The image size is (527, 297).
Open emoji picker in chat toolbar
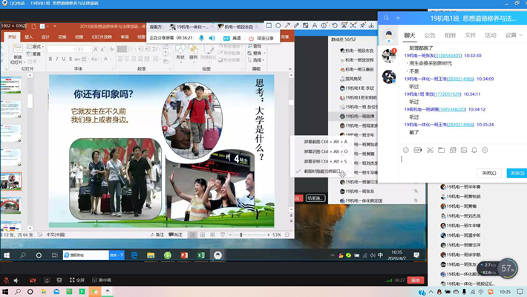pos(406,150)
